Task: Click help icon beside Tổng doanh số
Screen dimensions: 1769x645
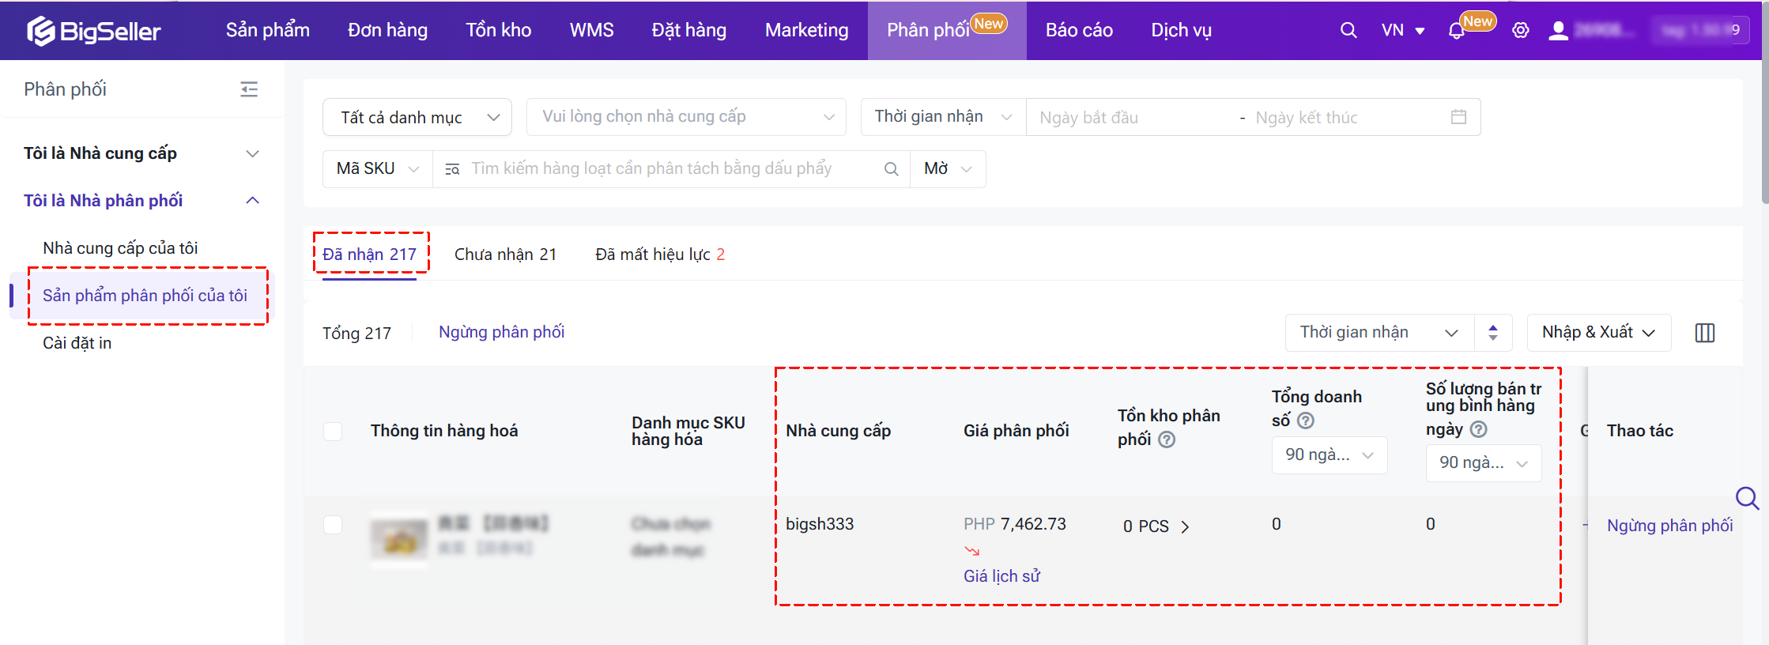Action: [1306, 421]
